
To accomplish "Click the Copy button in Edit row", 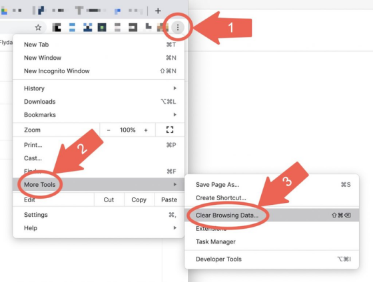I will click(x=139, y=200).
